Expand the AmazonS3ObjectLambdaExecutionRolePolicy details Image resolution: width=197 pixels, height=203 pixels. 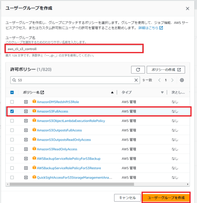point(26,121)
